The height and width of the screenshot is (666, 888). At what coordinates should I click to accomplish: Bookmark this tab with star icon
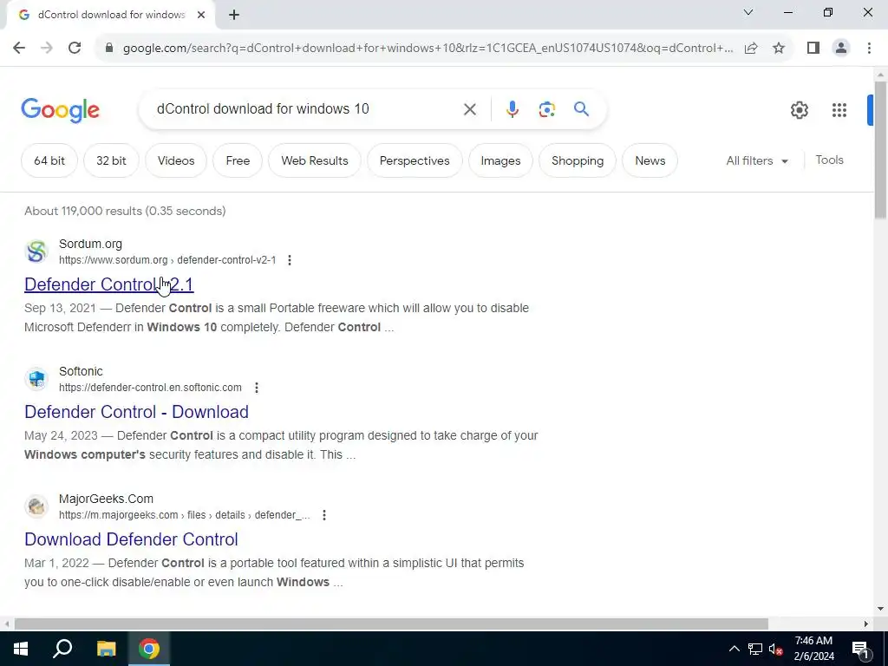coord(779,49)
